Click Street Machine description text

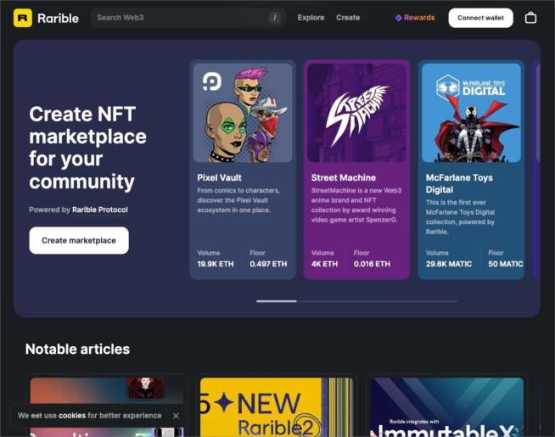(356, 205)
